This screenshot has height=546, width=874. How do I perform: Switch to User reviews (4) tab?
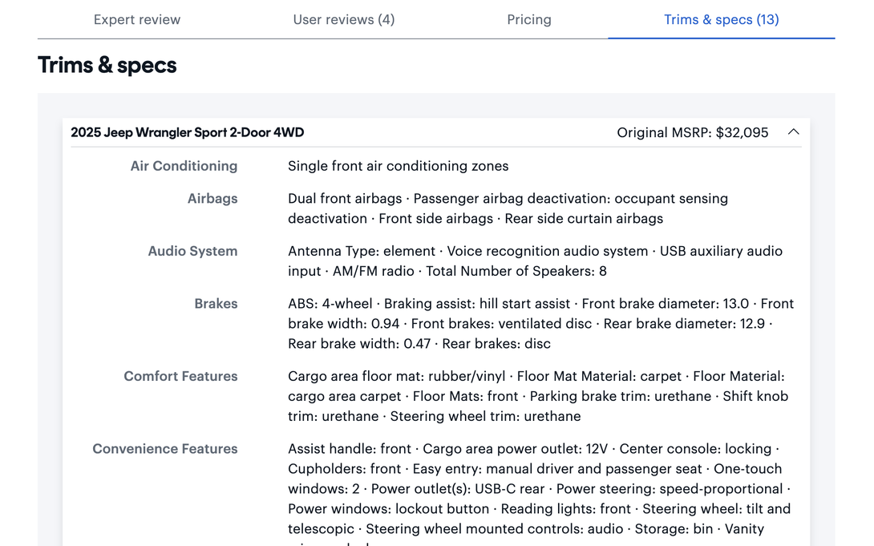click(x=344, y=19)
